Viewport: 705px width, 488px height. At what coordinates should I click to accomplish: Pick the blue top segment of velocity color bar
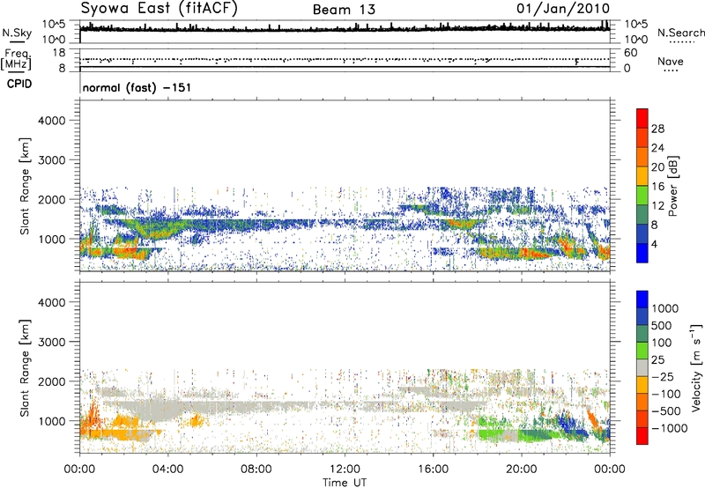coord(642,299)
